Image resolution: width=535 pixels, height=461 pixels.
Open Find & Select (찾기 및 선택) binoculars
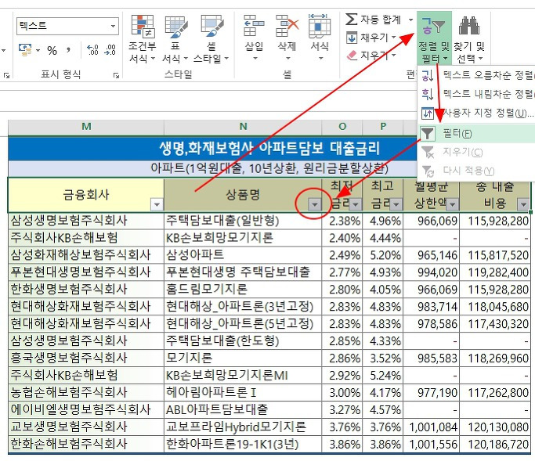click(x=469, y=38)
